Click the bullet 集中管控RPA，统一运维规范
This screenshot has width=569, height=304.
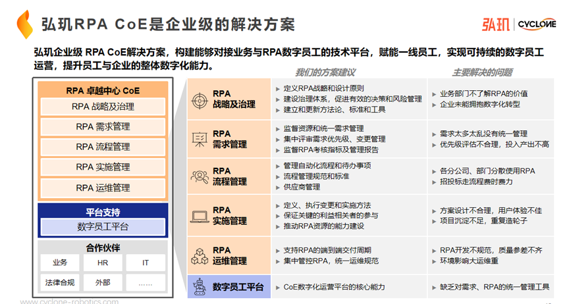point(331,261)
